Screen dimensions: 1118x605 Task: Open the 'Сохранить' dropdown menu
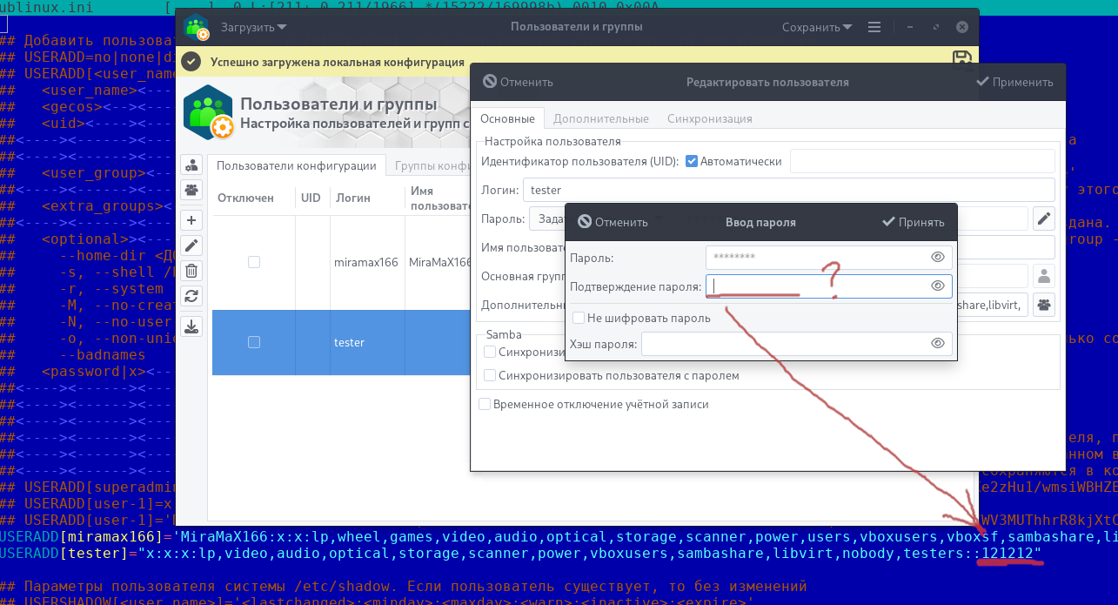pyautogui.click(x=817, y=27)
